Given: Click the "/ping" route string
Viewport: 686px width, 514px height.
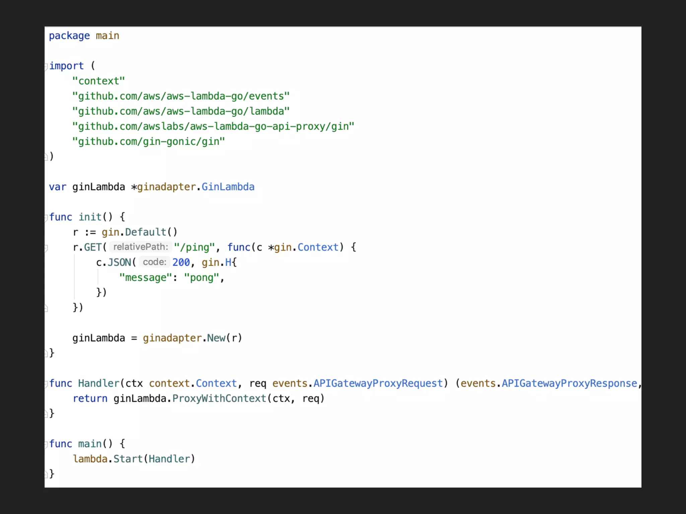Looking at the screenshot, I should point(194,247).
